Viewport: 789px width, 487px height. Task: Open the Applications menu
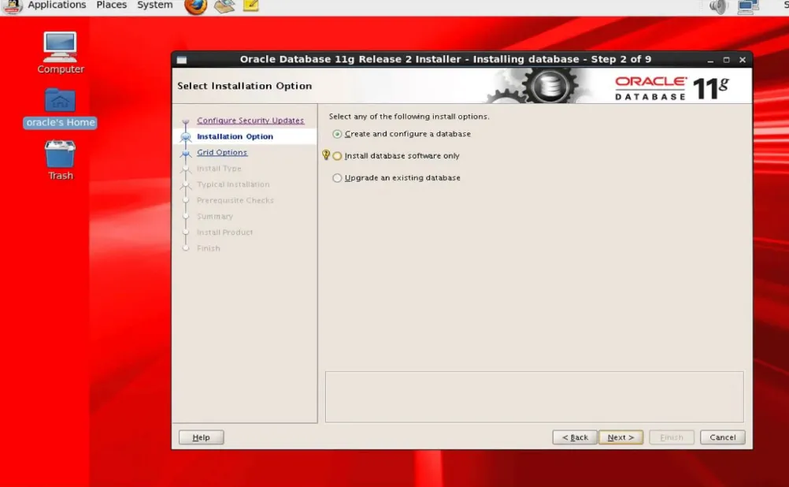(x=57, y=5)
